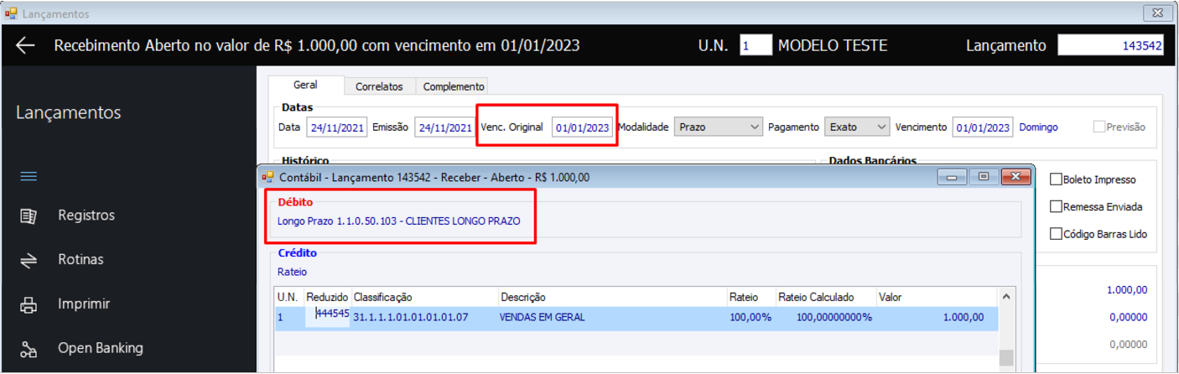
Task: Click the back arrow icon
Action: [x=25, y=46]
